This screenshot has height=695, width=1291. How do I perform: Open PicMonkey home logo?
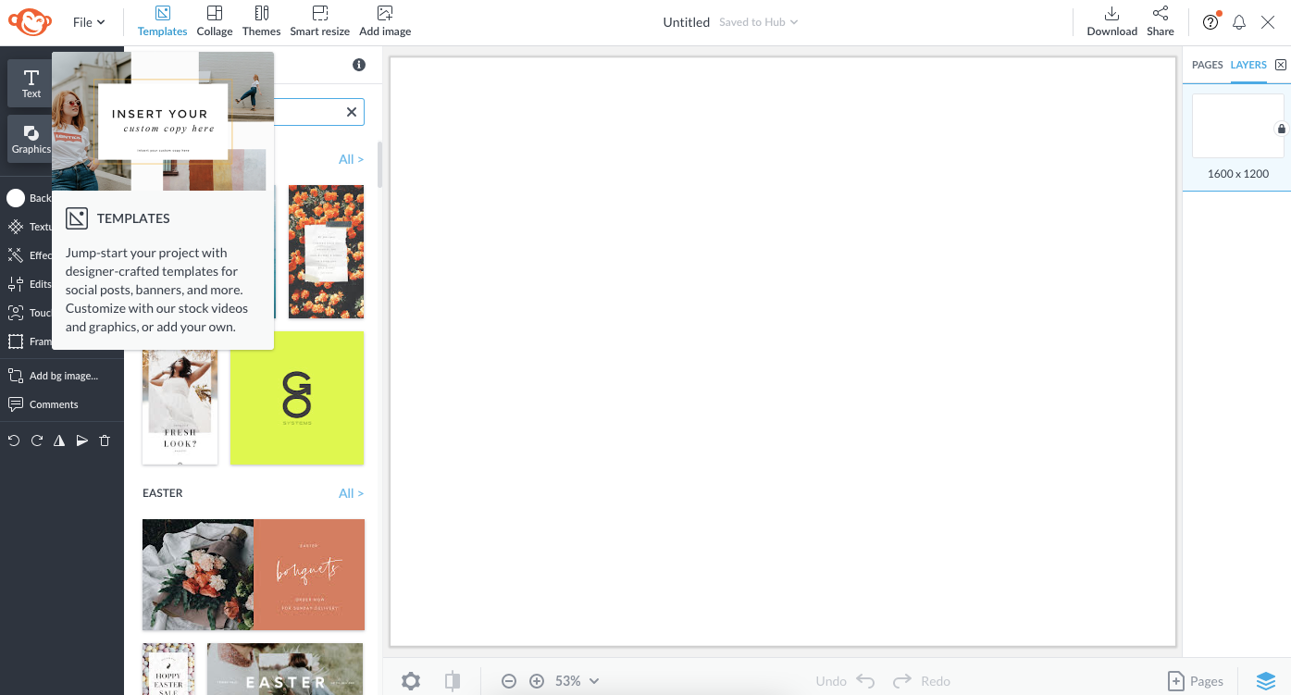coord(30,21)
